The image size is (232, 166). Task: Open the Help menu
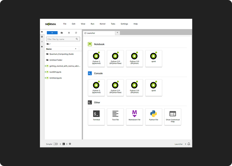(x=136, y=24)
